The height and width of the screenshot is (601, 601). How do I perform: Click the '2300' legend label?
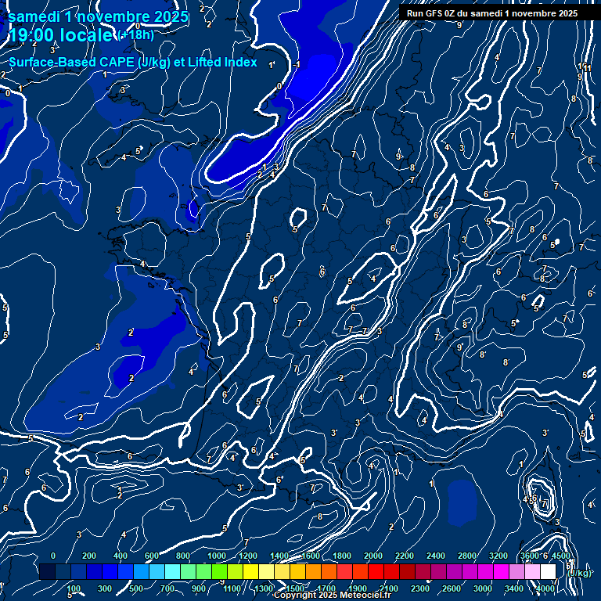[x=420, y=588]
